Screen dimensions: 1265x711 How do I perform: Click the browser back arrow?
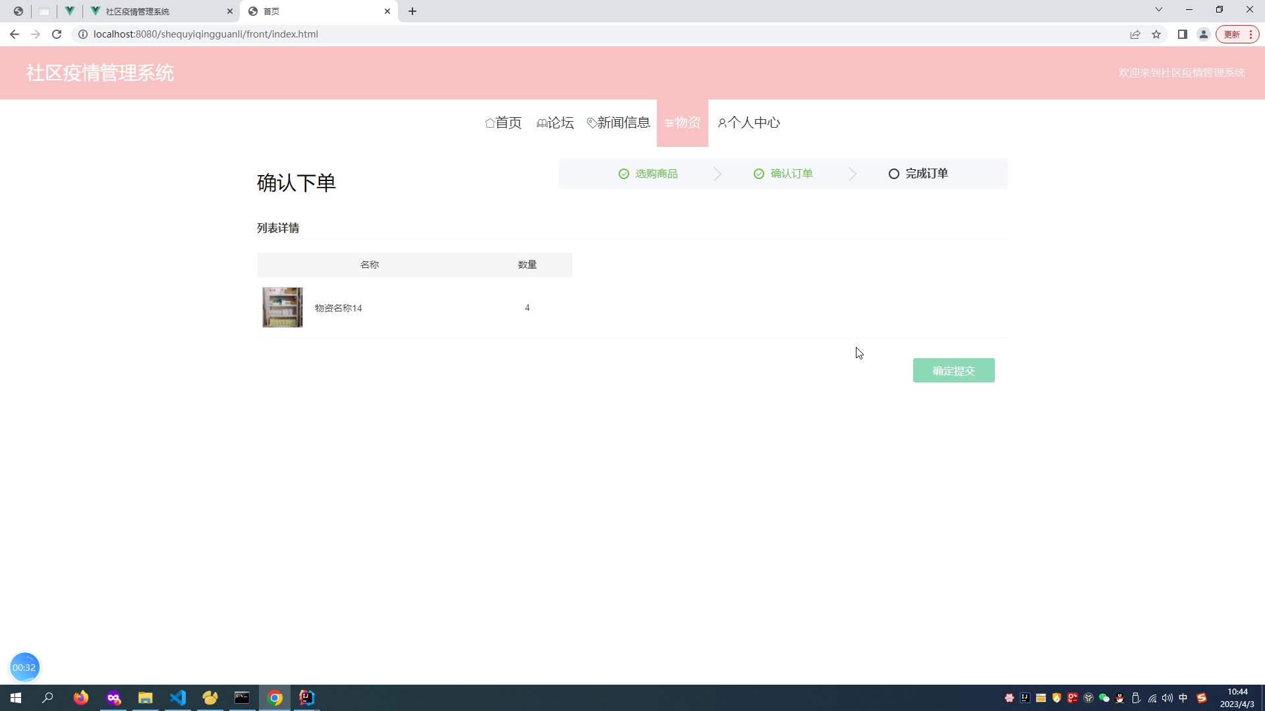[x=14, y=34]
